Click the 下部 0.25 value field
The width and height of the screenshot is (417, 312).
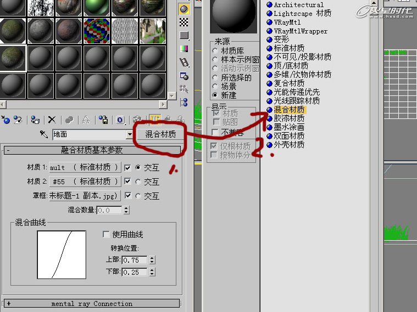[x=135, y=272]
